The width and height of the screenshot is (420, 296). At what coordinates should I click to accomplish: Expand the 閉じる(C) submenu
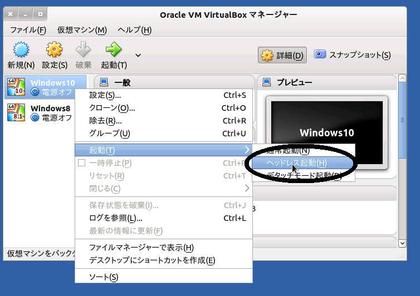point(164,189)
